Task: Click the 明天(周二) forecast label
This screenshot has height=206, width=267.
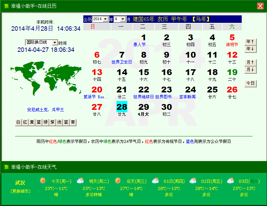Action: pyautogui.click(x=99, y=181)
